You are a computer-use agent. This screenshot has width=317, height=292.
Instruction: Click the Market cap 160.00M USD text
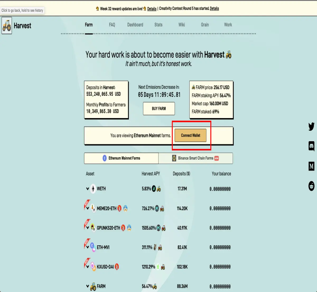click(x=210, y=104)
